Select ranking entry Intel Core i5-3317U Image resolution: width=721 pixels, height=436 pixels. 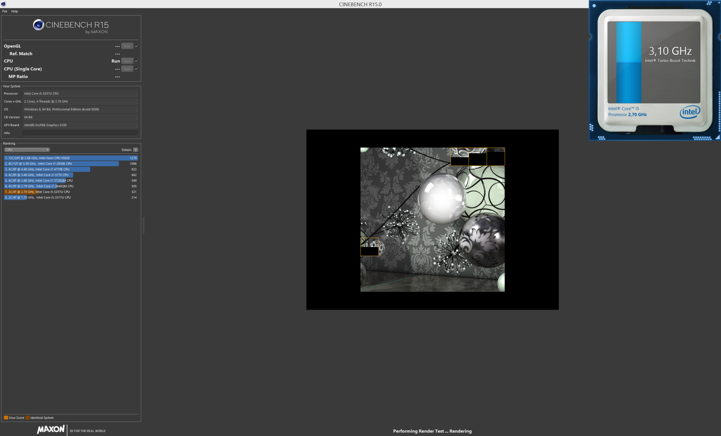point(71,198)
